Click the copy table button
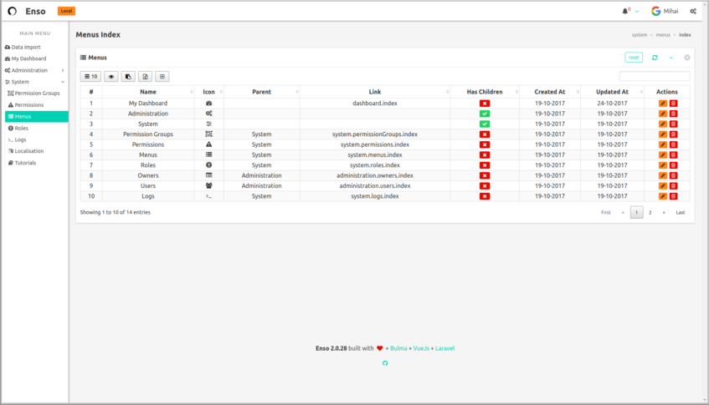Image resolution: width=709 pixels, height=405 pixels. tap(128, 77)
